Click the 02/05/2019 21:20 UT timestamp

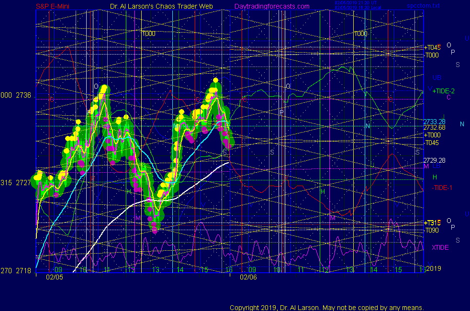[356, 3]
